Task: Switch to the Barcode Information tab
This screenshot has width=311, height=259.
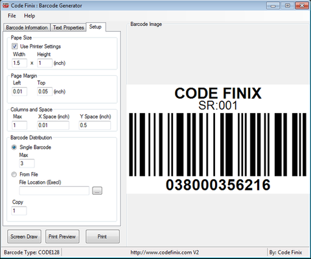Action: click(27, 28)
